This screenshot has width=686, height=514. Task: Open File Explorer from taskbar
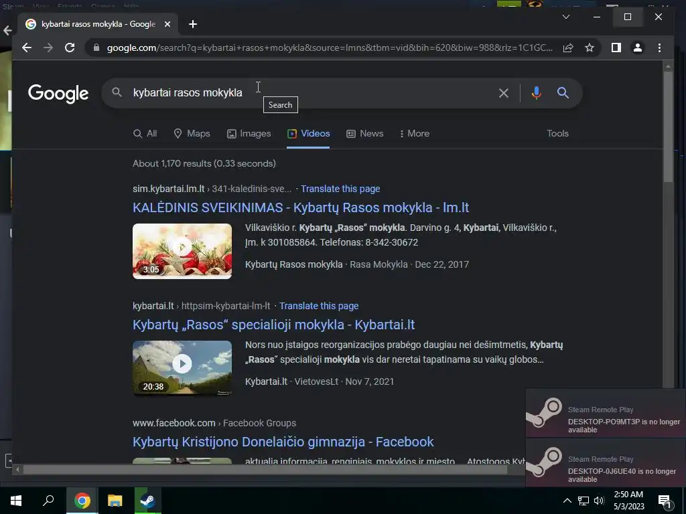(x=115, y=501)
